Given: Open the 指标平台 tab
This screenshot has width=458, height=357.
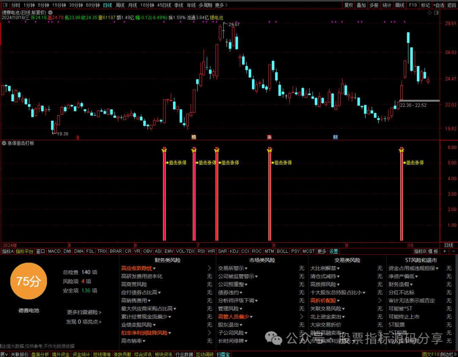Looking at the screenshot, I should pyautogui.click(x=25, y=251).
